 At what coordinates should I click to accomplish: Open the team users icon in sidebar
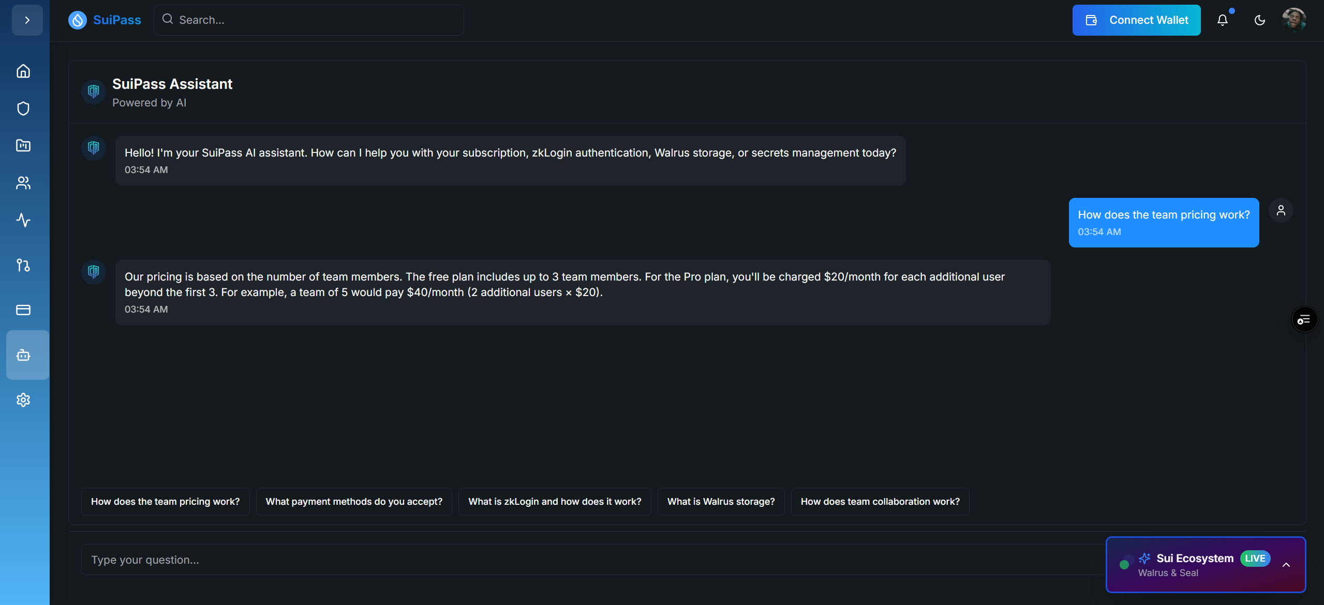[x=23, y=183]
